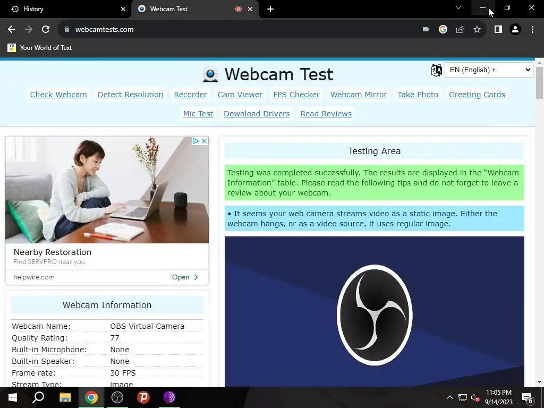Close the History tab
Screen dimensions: 544x408
[x=123, y=9]
